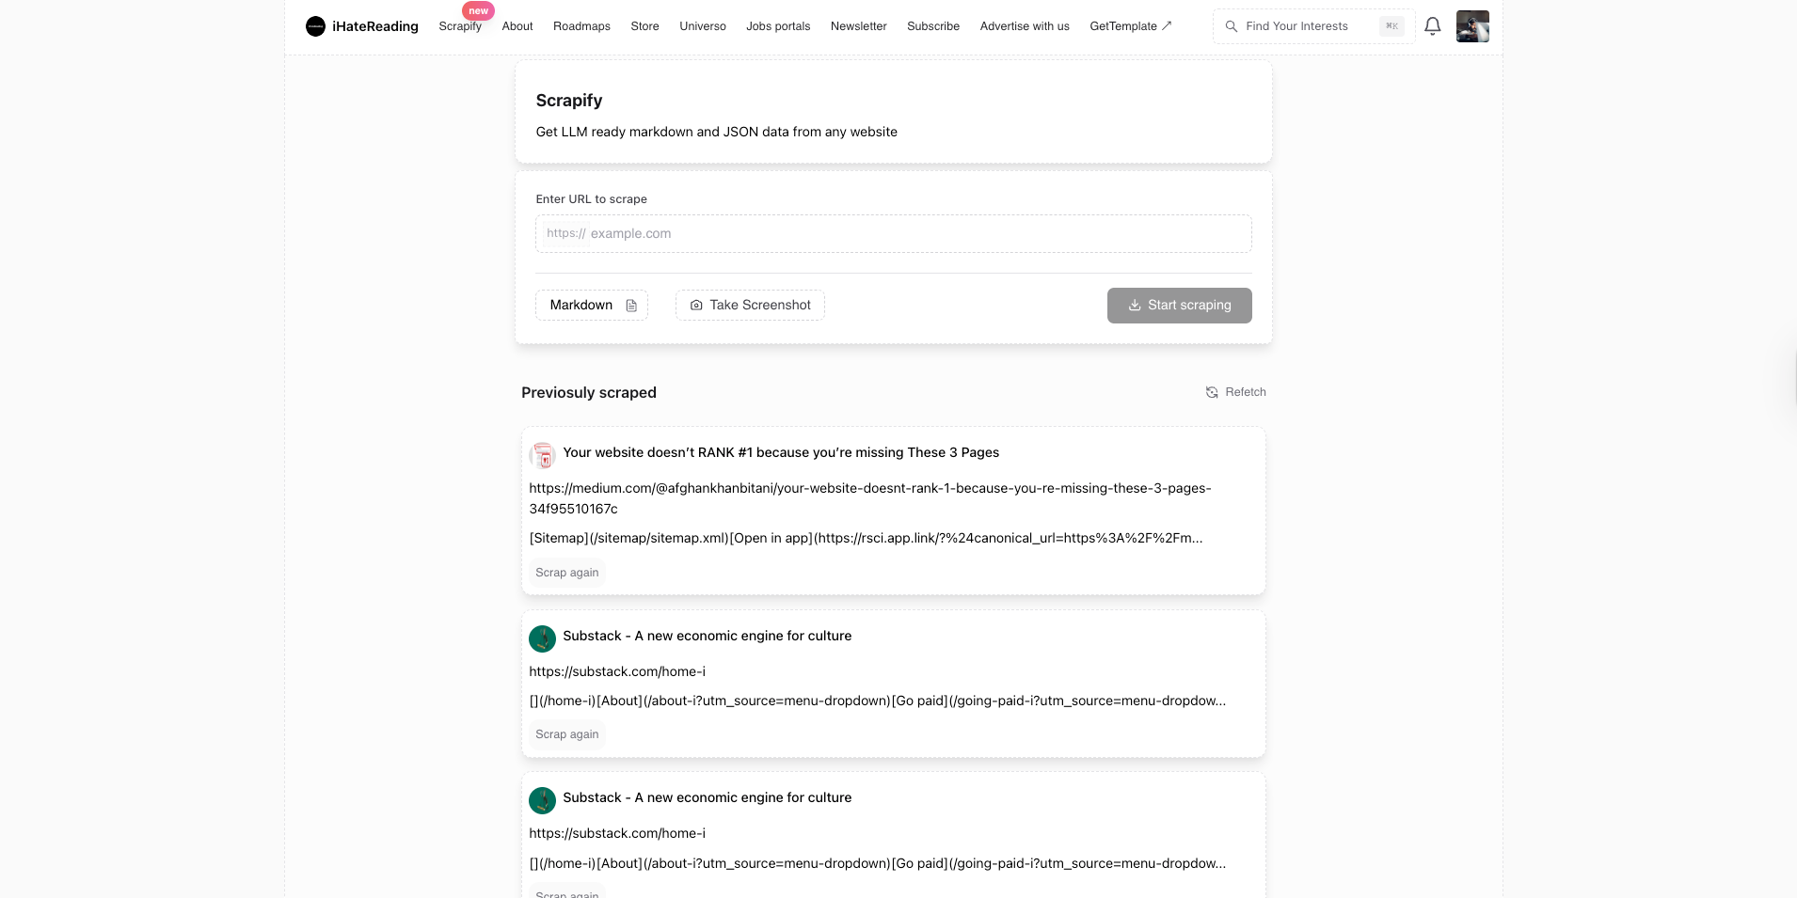The image size is (1797, 898).
Task: Go to Roadmaps
Action: pyautogui.click(x=581, y=26)
